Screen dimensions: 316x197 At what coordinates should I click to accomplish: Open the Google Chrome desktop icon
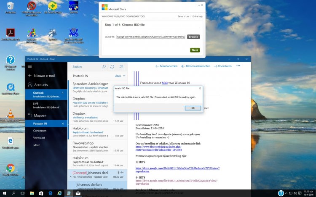[10, 169]
